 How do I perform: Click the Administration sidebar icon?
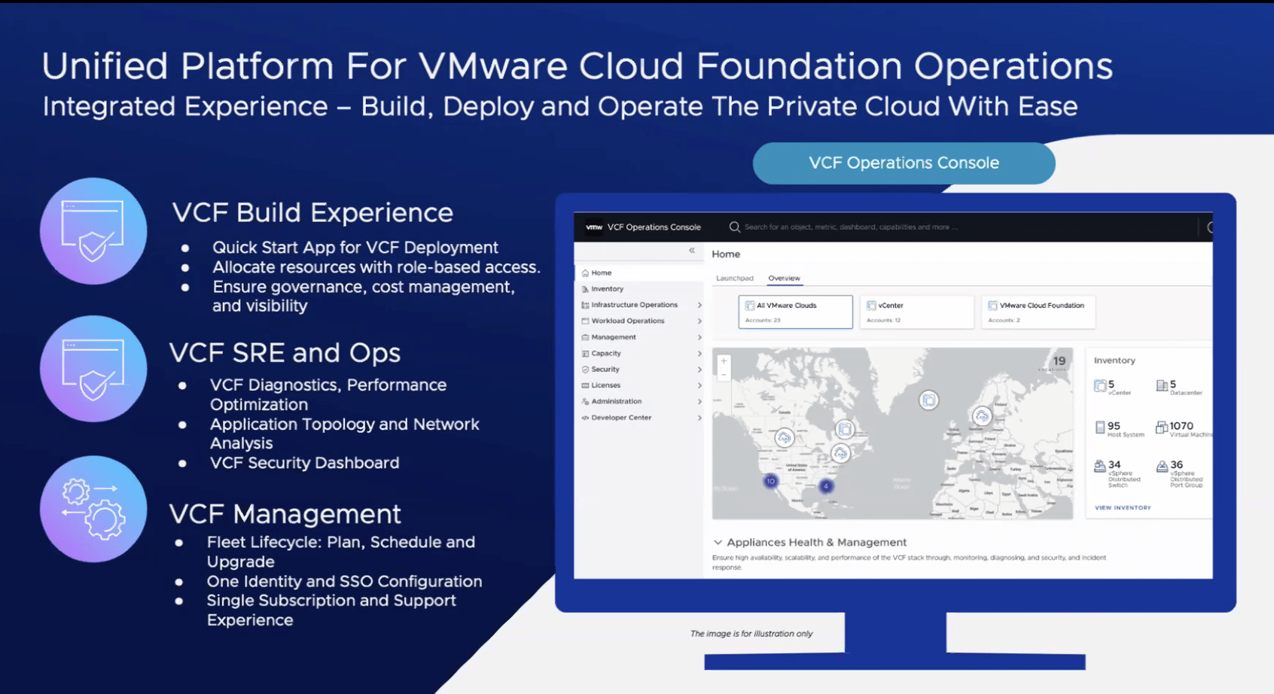tap(585, 401)
